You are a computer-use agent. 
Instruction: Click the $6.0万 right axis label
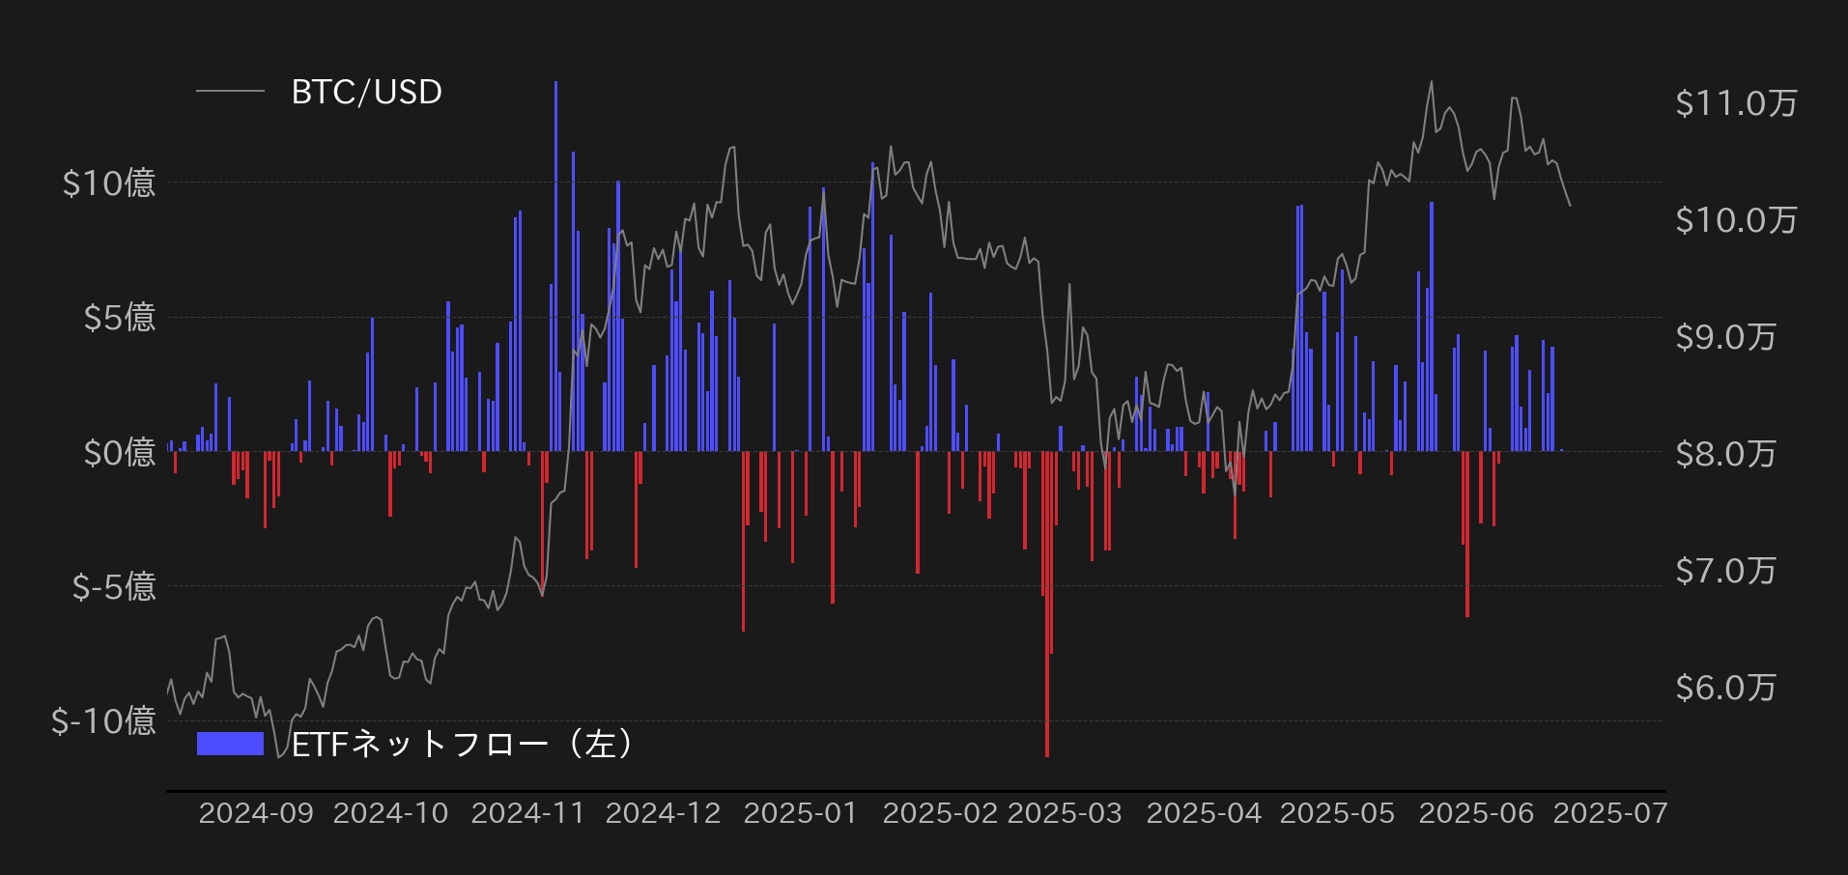(1725, 688)
